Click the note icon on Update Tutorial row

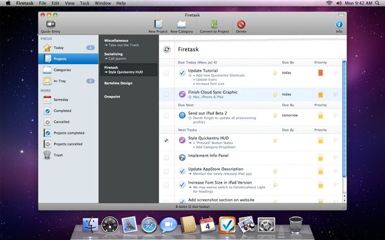(x=275, y=73)
